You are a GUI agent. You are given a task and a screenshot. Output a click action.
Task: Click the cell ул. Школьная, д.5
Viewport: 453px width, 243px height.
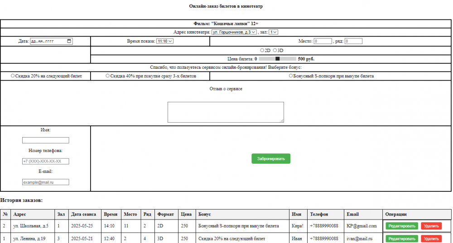tap(33, 226)
